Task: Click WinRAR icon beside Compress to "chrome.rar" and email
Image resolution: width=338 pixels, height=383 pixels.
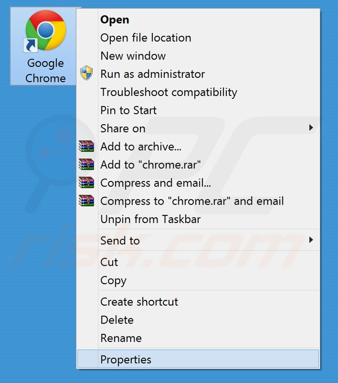Action: click(86, 201)
